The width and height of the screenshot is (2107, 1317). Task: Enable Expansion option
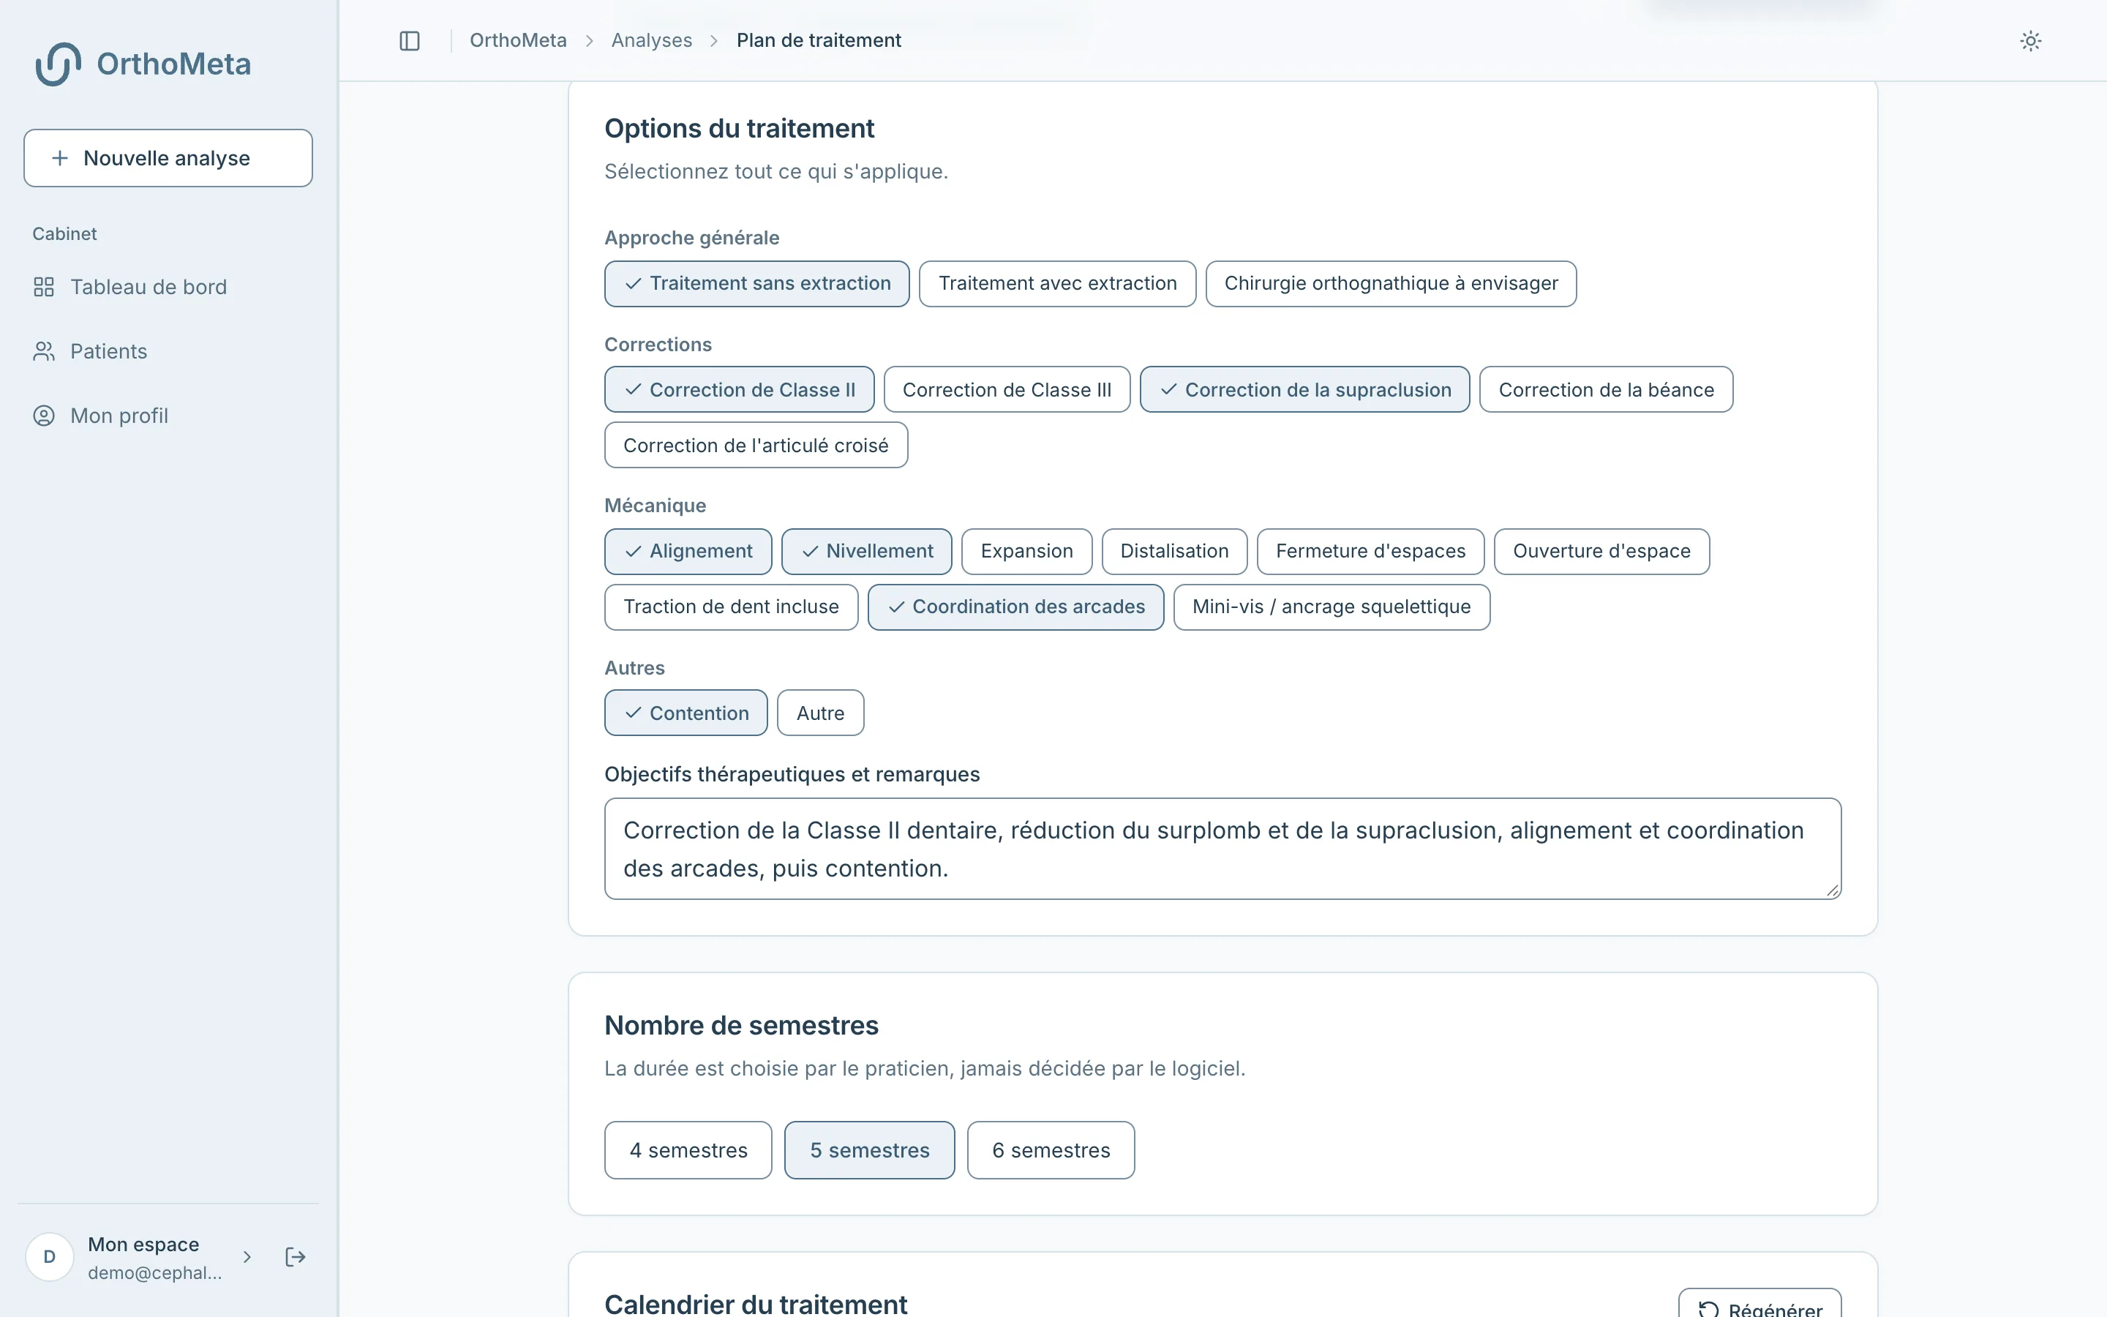[x=1026, y=552]
